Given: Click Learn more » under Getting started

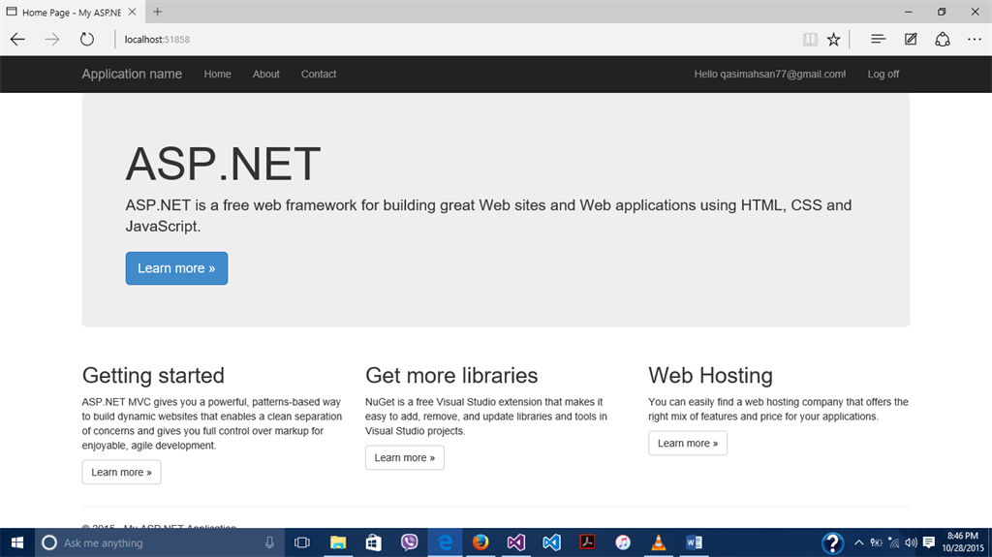Looking at the screenshot, I should coord(121,472).
